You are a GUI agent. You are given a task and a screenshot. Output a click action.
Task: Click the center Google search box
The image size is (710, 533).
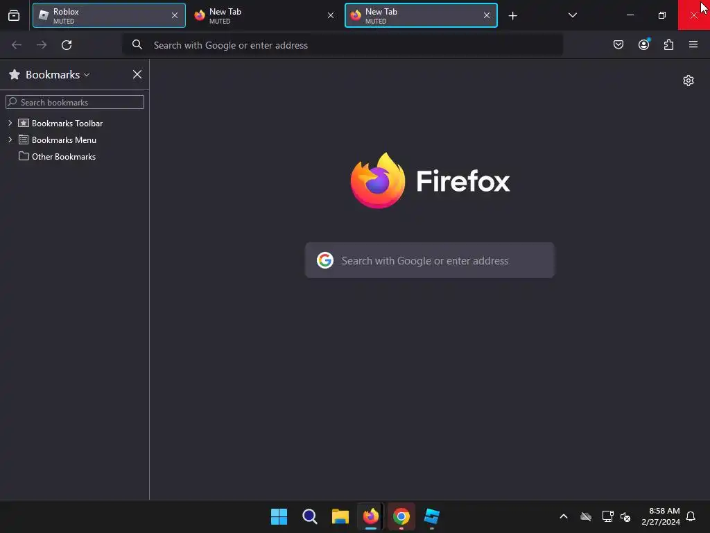[430, 260]
